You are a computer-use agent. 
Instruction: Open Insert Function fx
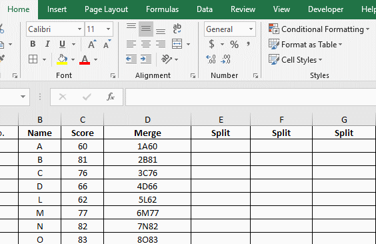111,97
